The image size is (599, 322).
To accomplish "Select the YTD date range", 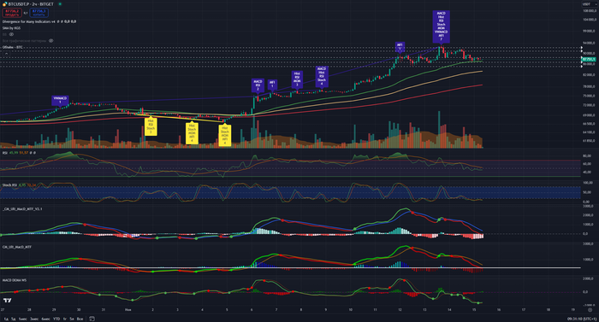I will pos(56,319).
